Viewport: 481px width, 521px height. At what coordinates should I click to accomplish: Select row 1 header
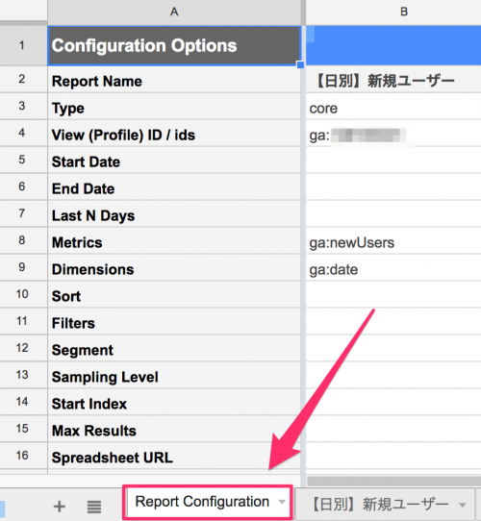tap(22, 45)
